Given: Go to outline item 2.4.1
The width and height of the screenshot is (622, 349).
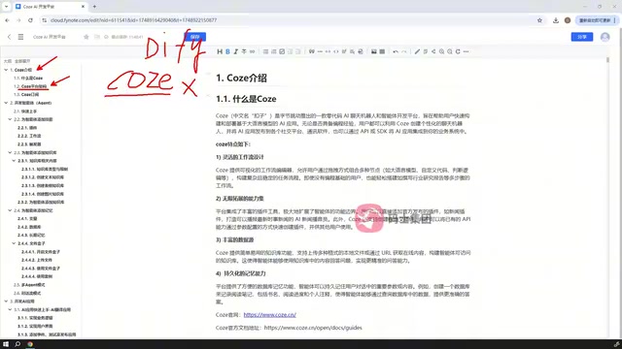Looking at the screenshot, I should click(x=27, y=218).
